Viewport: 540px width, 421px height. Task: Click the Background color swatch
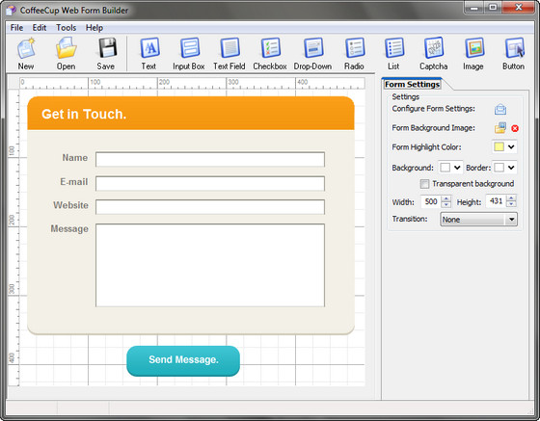point(445,168)
